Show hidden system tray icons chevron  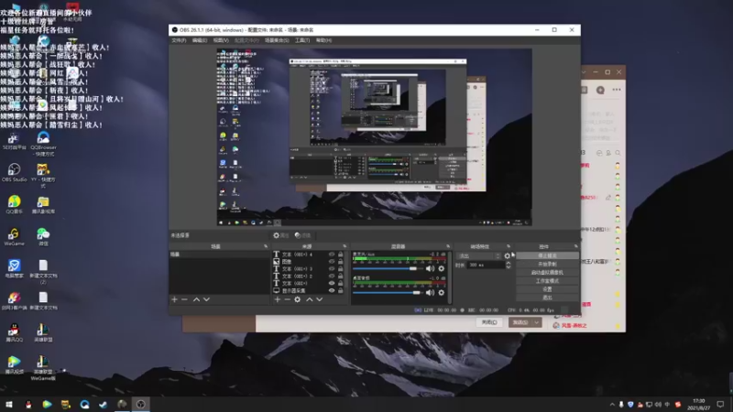pos(612,405)
